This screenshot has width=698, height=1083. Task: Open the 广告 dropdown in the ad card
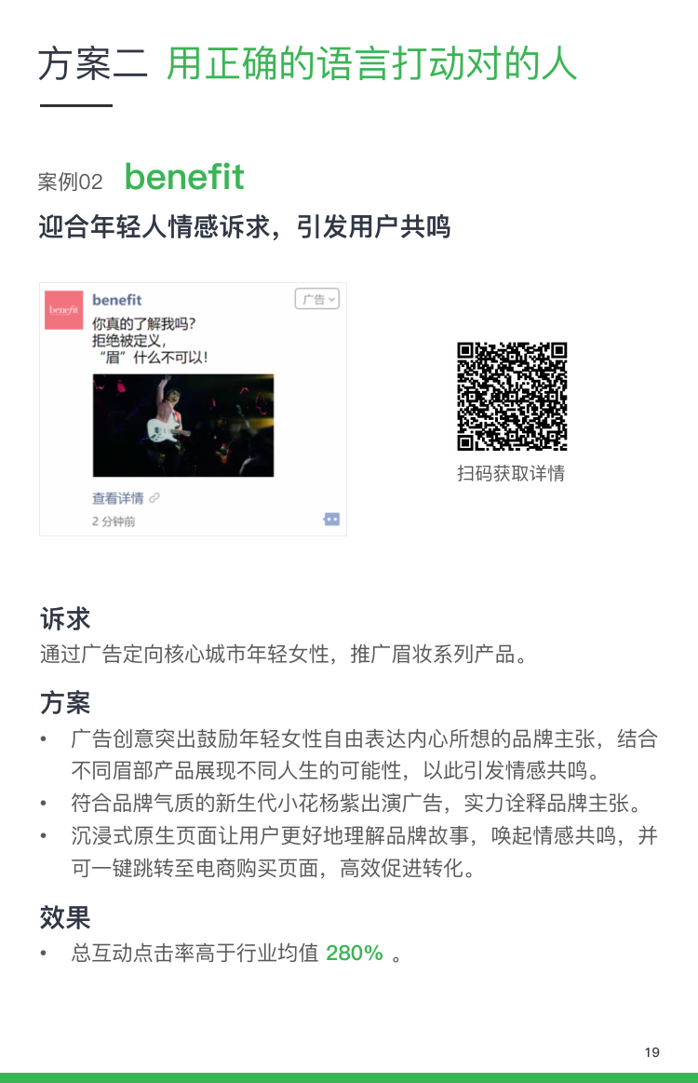pos(317,299)
